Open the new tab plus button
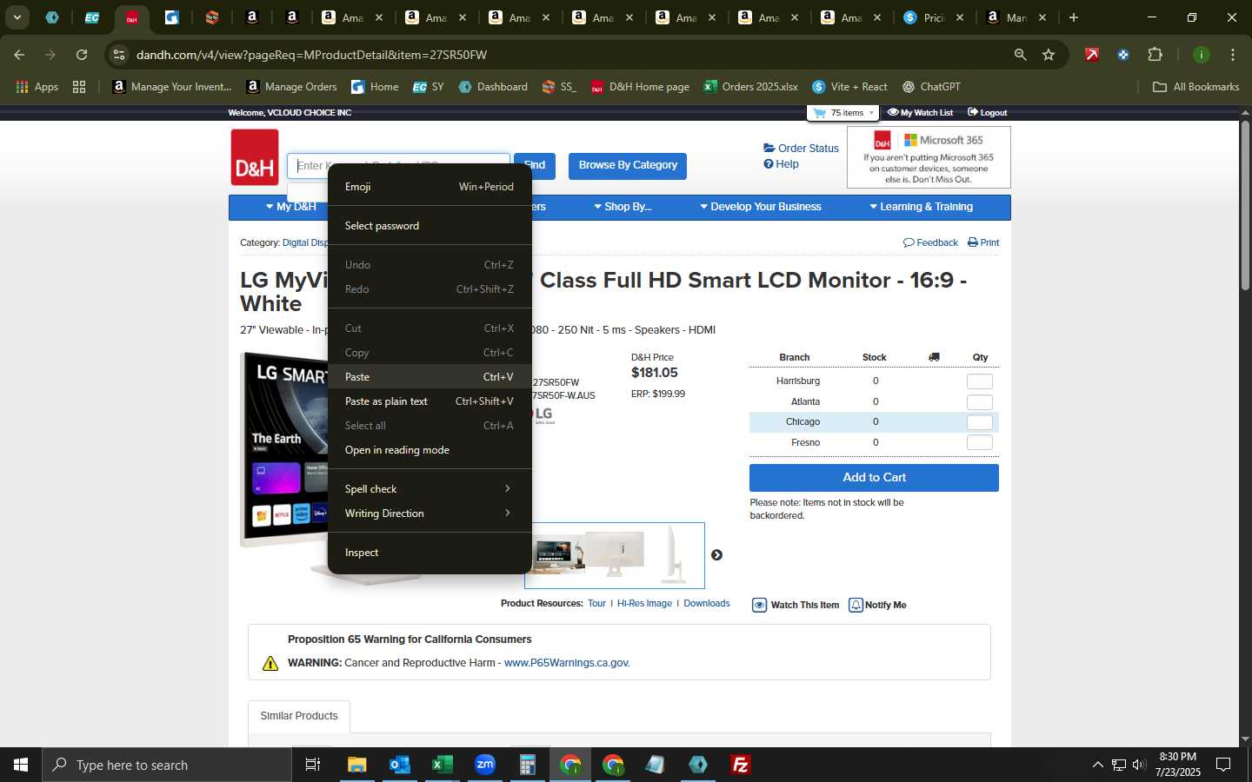The height and width of the screenshot is (782, 1252). 1074,17
